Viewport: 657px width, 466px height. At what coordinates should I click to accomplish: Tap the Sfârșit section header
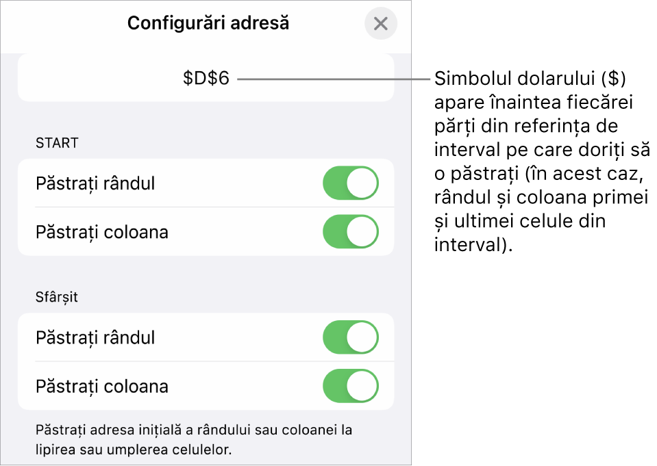click(x=56, y=296)
